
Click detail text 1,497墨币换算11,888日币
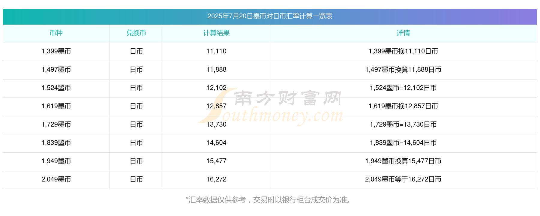(403, 70)
